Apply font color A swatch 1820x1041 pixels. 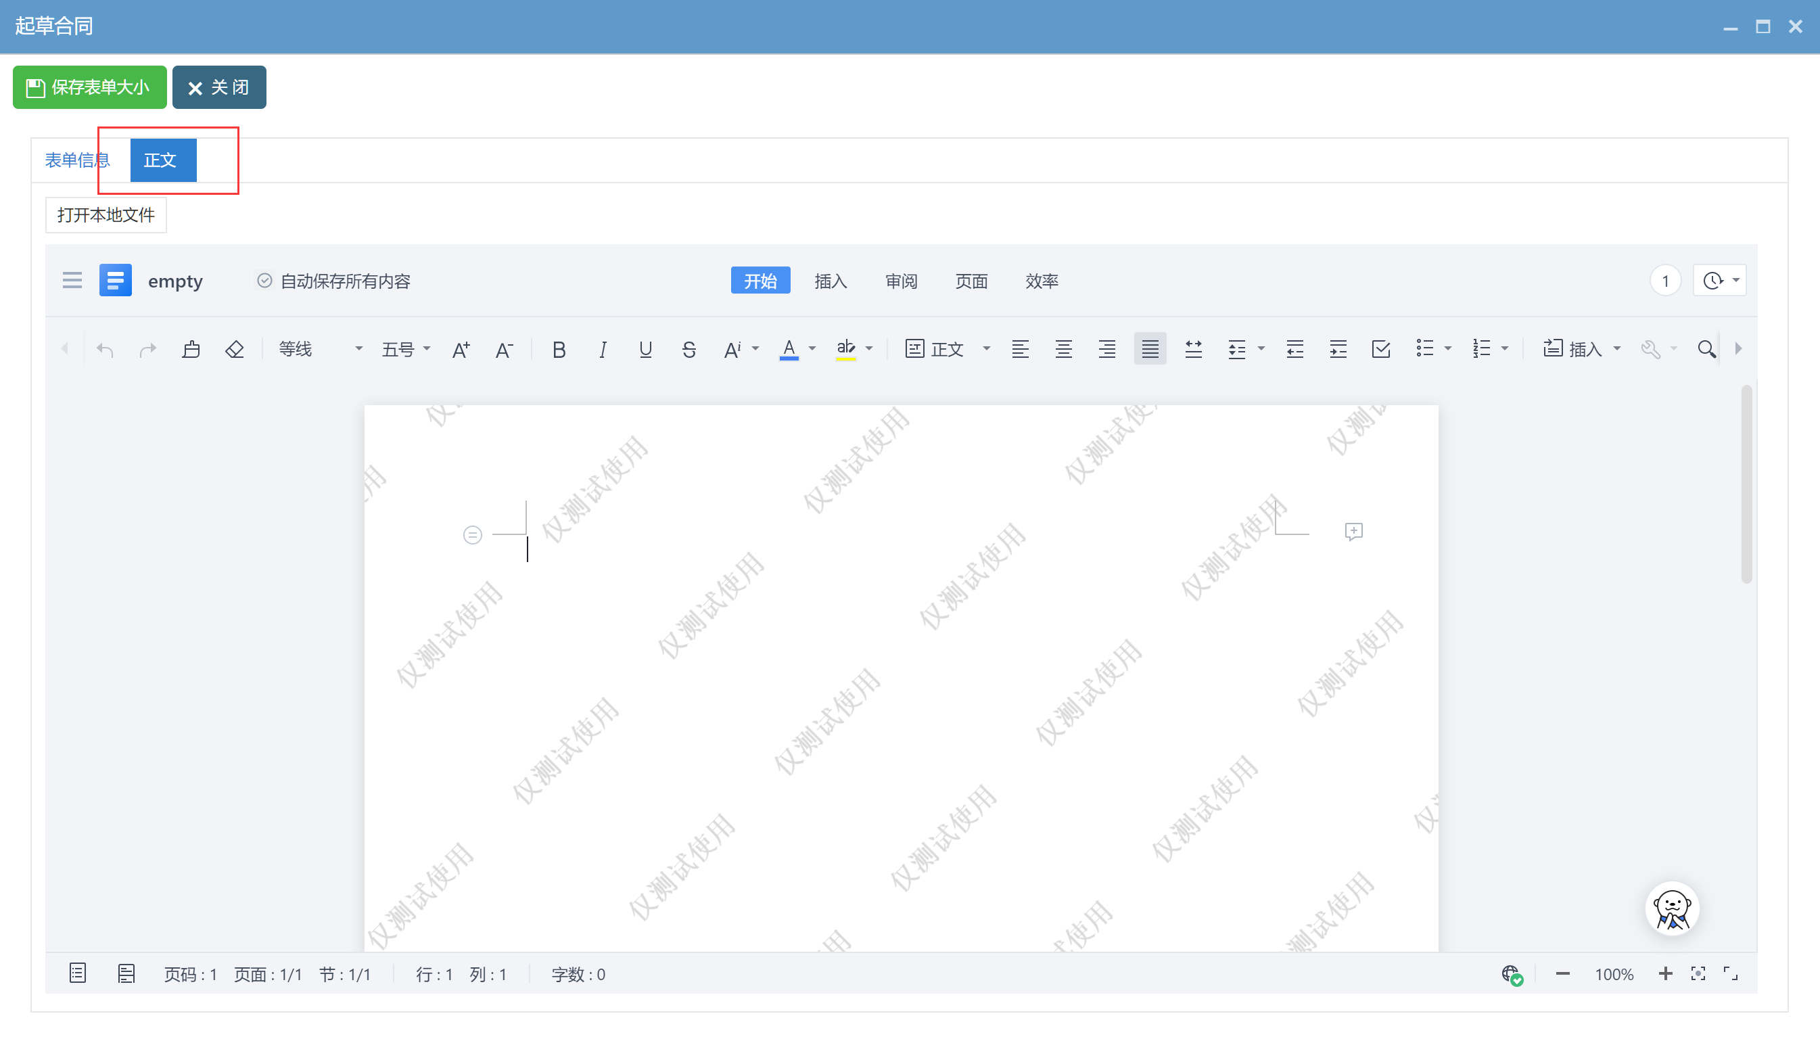[x=789, y=349]
